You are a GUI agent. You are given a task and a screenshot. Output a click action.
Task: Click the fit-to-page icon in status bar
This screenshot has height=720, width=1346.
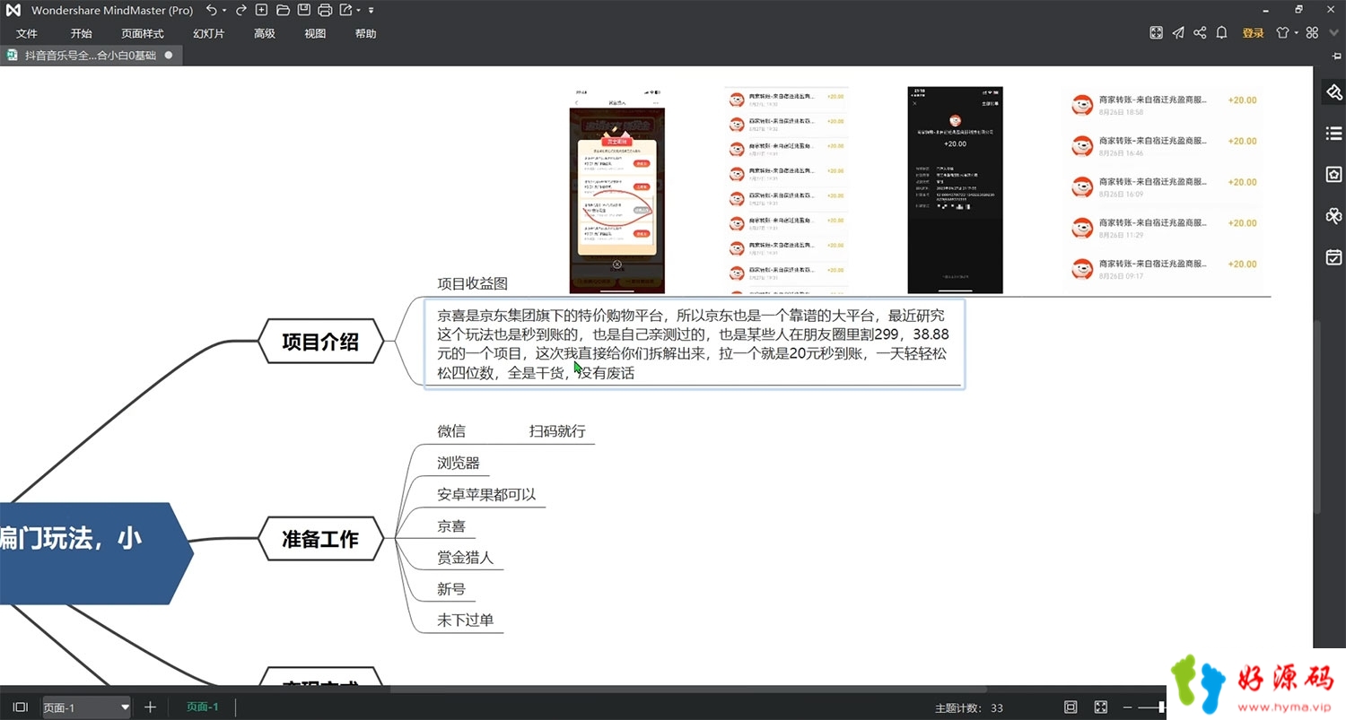click(x=1071, y=707)
